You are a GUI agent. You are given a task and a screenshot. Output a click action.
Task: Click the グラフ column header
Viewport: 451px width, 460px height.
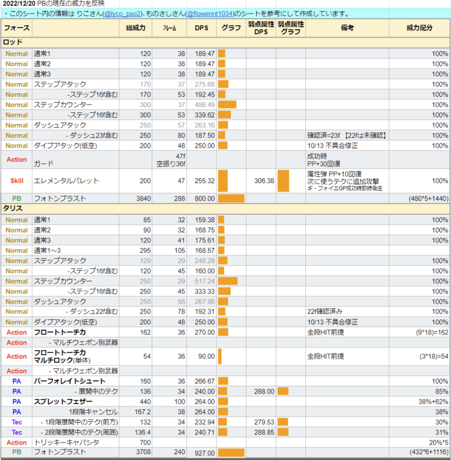[x=231, y=28]
